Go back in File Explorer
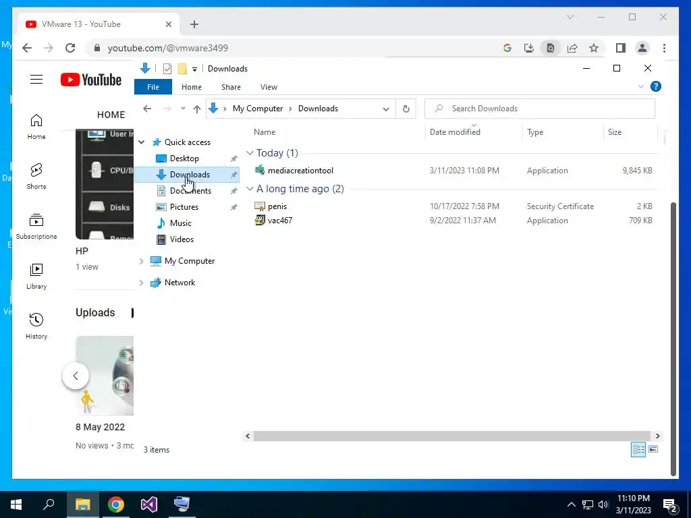This screenshot has width=691, height=518. coord(147,109)
